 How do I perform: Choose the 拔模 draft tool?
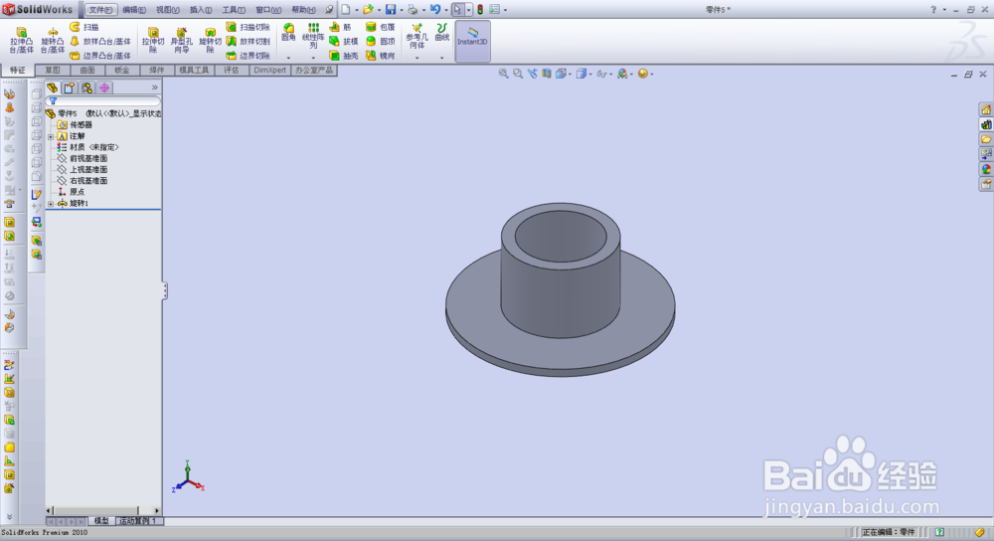pos(344,41)
